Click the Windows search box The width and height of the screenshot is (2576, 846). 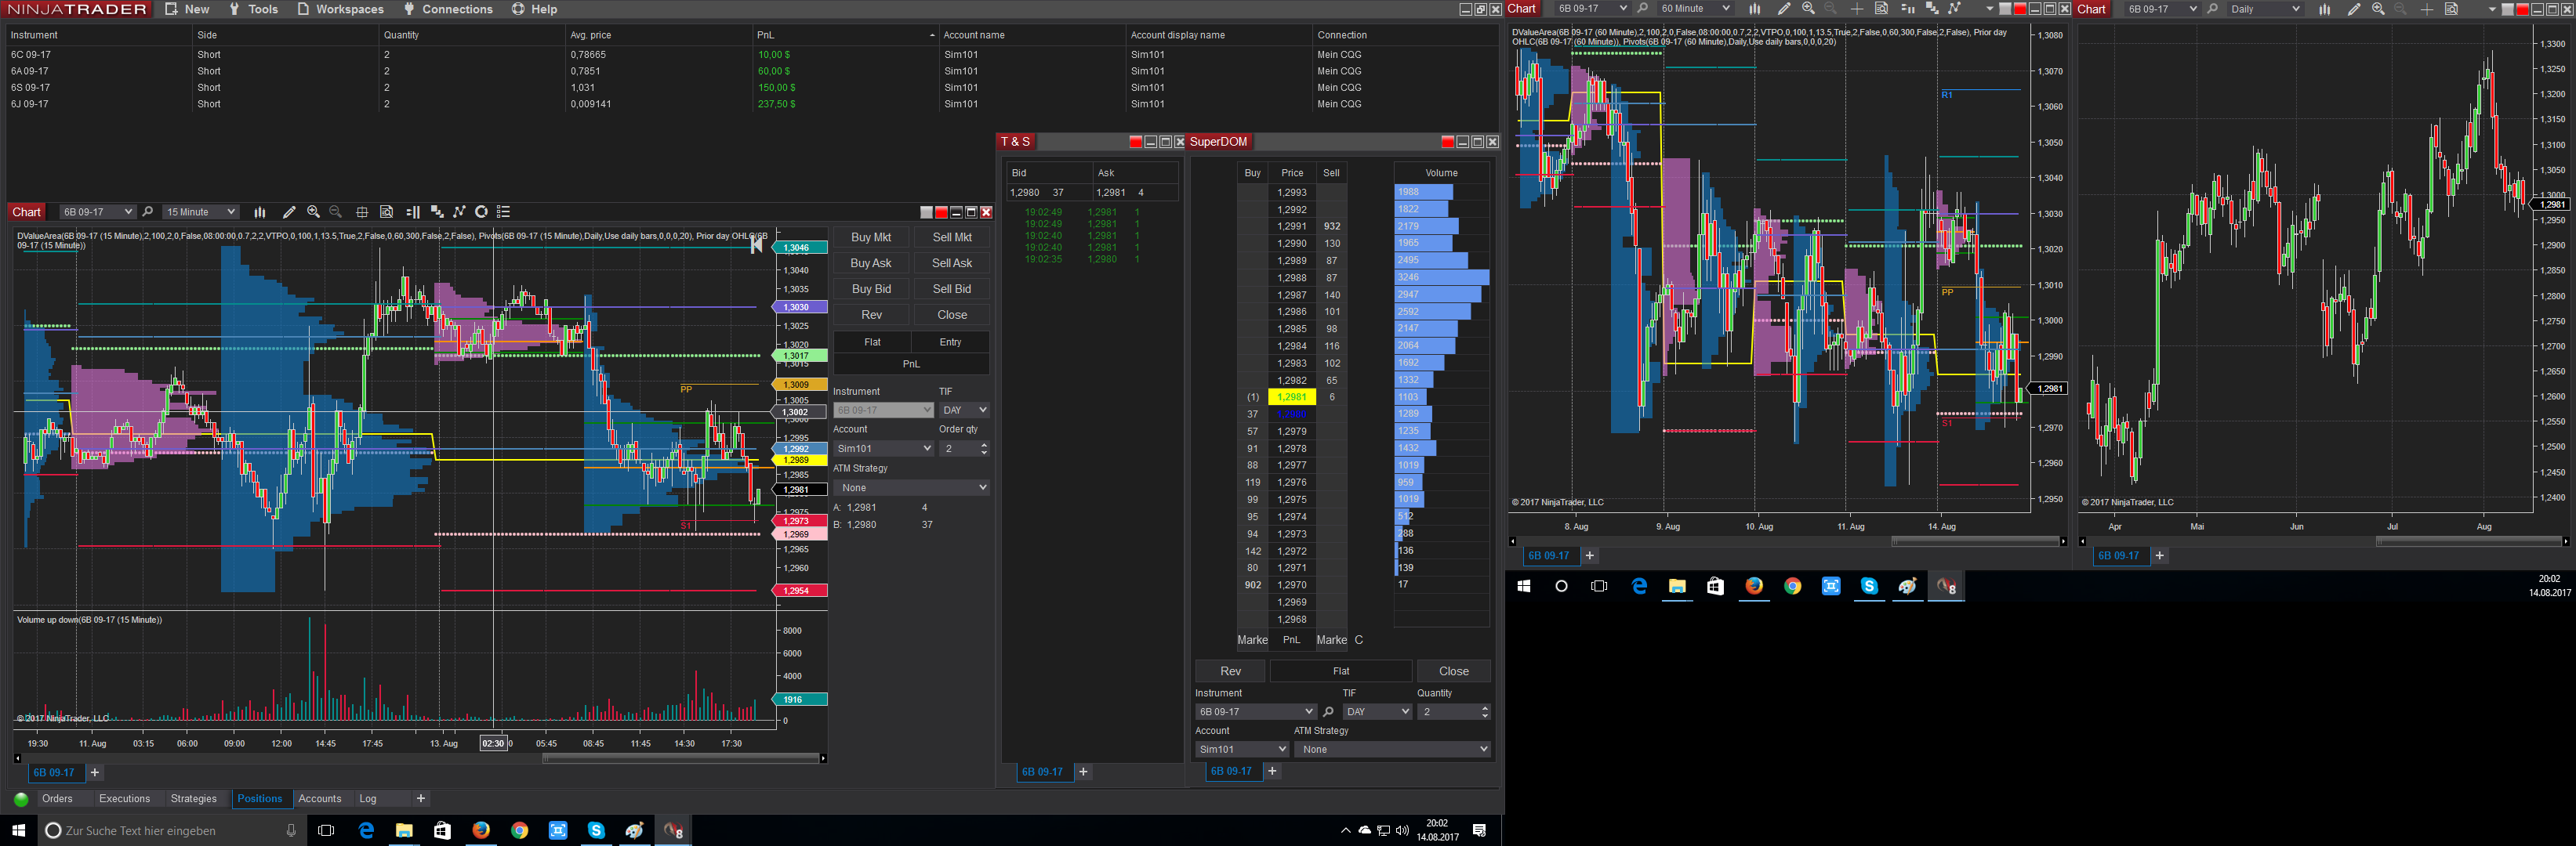172,831
